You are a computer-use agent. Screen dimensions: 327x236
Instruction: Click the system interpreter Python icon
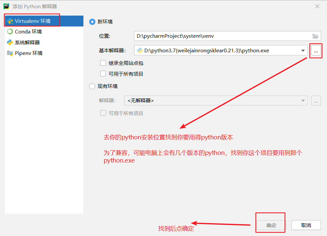(x=10, y=42)
